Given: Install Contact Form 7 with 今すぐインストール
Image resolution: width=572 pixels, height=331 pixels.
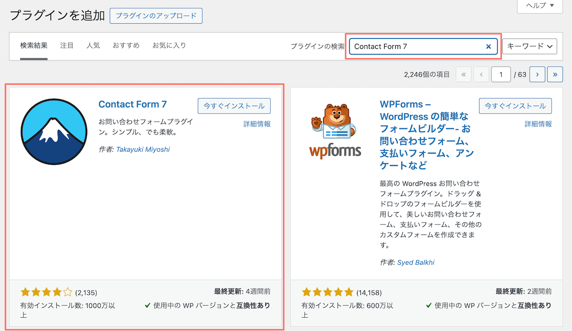Looking at the screenshot, I should (x=234, y=106).
